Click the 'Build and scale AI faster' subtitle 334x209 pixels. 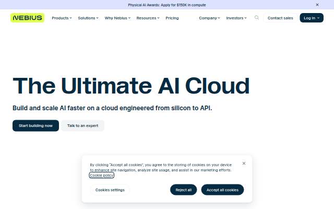click(112, 108)
